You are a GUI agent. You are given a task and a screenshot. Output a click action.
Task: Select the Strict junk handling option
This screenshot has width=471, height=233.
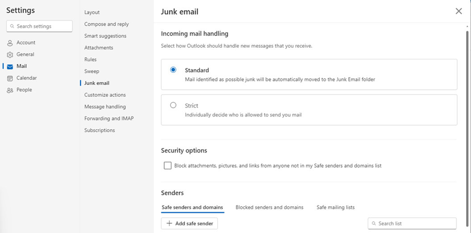[x=173, y=105]
